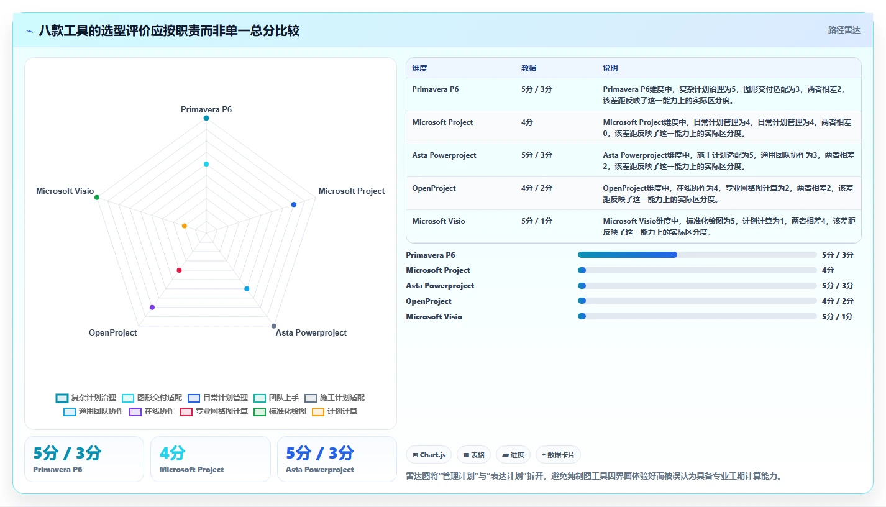Toggle the 图形交付适配 legend swatch

point(128,398)
